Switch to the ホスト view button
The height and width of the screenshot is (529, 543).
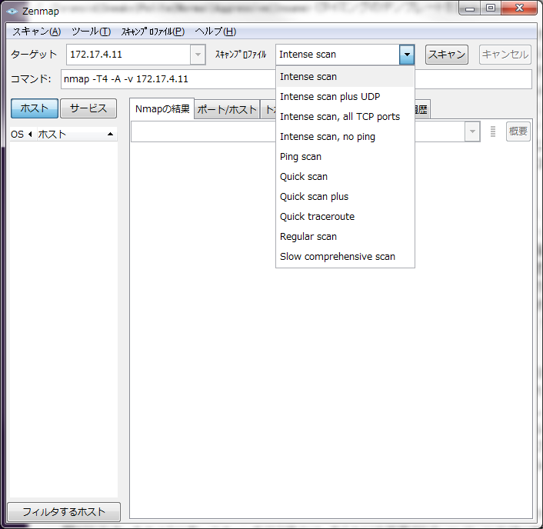coord(35,108)
